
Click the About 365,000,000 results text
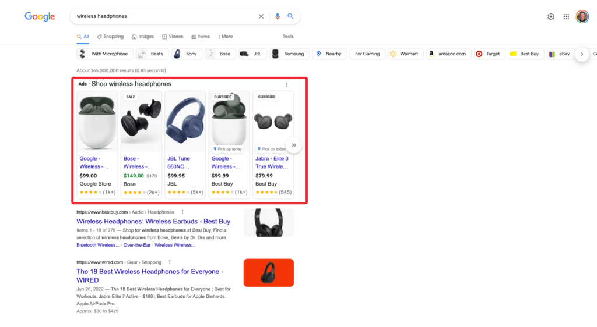coord(121,70)
